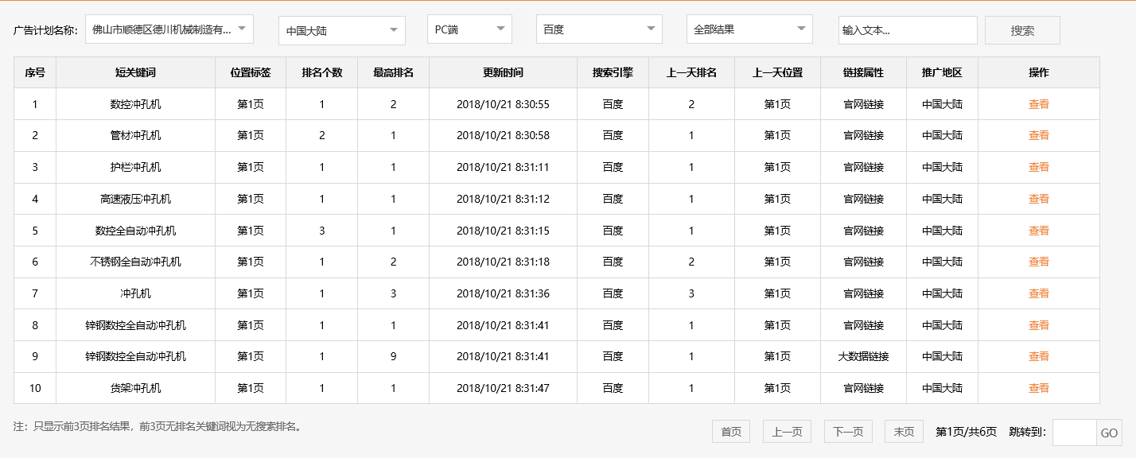Open the 全部结果 filter dropdown
1136x458 pixels.
click(749, 29)
